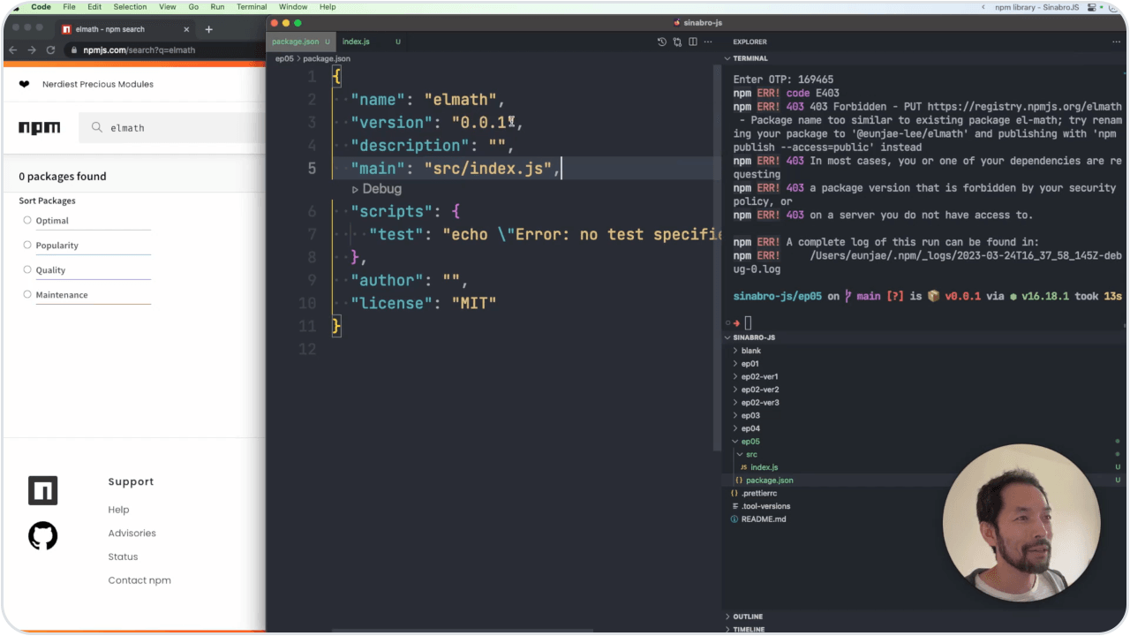Open timeline history icon in editor toolbar
The image size is (1130, 636).
[662, 42]
